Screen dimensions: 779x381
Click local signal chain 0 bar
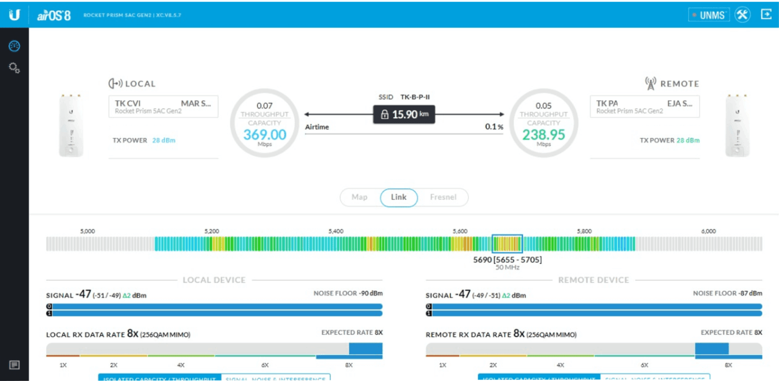point(214,307)
